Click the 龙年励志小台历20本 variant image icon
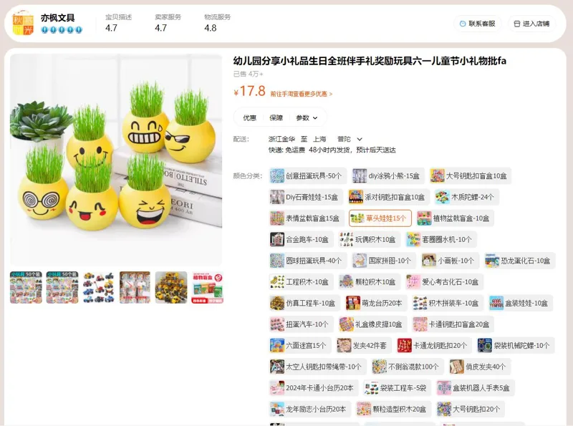 (x=277, y=410)
